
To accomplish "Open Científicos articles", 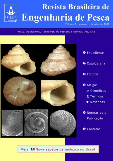I will (98, 91).
